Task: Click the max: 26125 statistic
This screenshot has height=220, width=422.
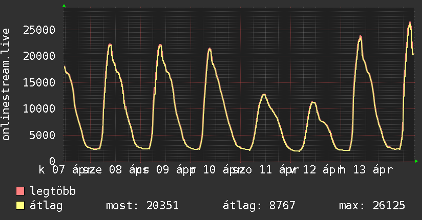Action: 372,206
